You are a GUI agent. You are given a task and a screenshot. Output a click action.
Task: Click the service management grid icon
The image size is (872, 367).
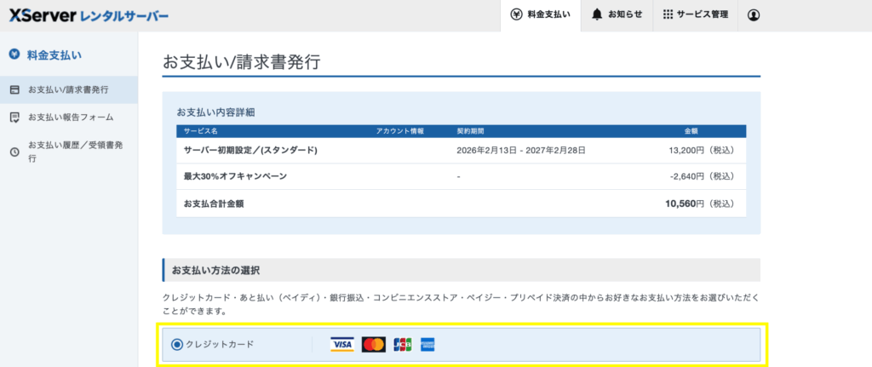668,15
